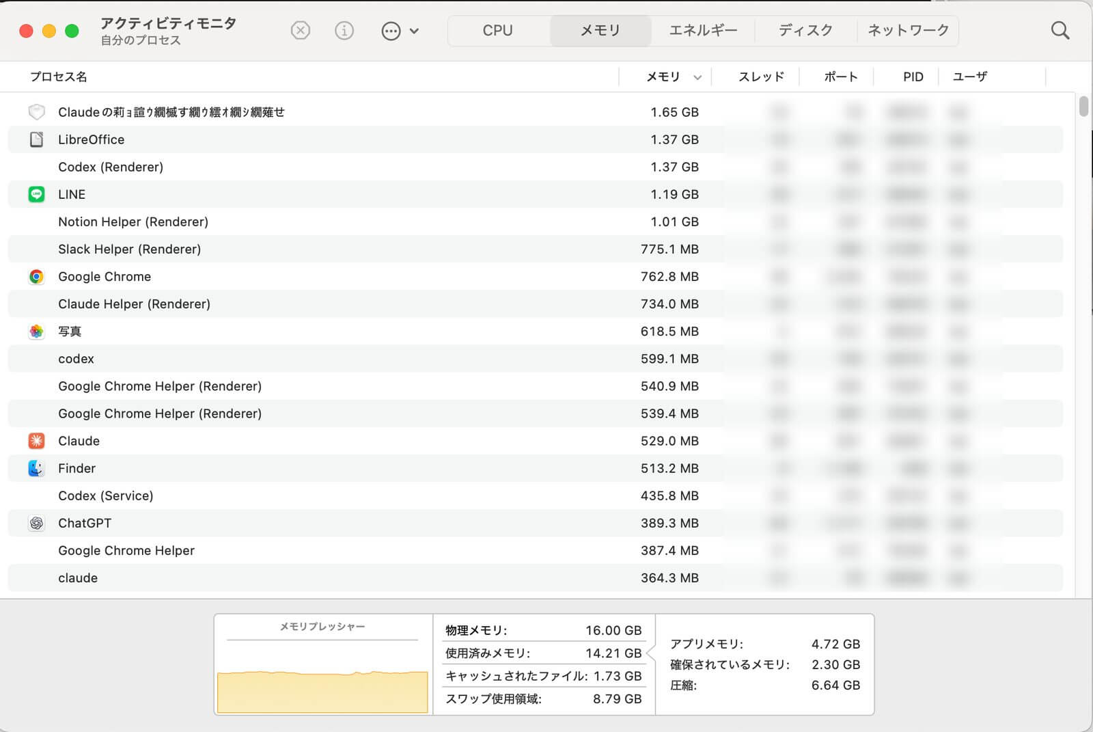Switch to the CPU tab
The height and width of the screenshot is (732, 1093).
(x=498, y=31)
